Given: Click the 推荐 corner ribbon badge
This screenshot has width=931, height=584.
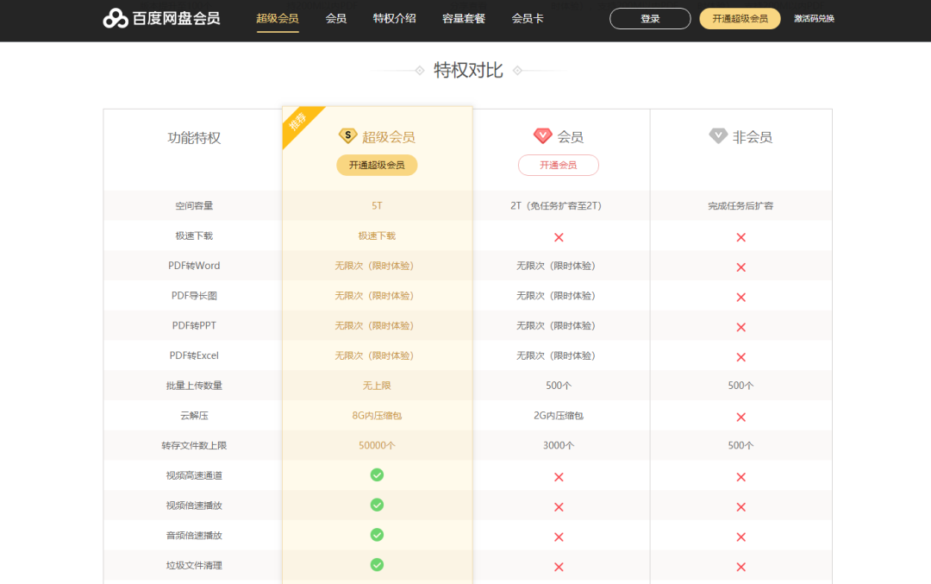Looking at the screenshot, I should pos(298,122).
